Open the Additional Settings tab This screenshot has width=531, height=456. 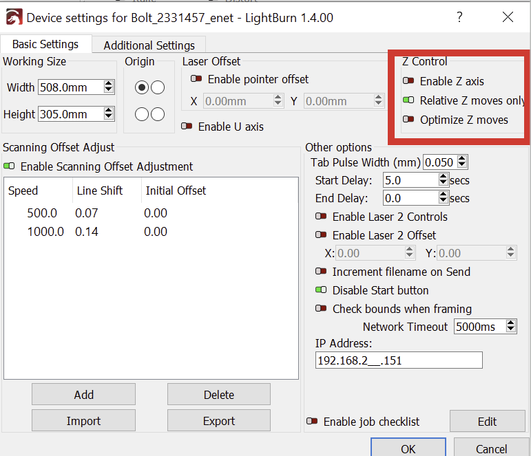(149, 45)
